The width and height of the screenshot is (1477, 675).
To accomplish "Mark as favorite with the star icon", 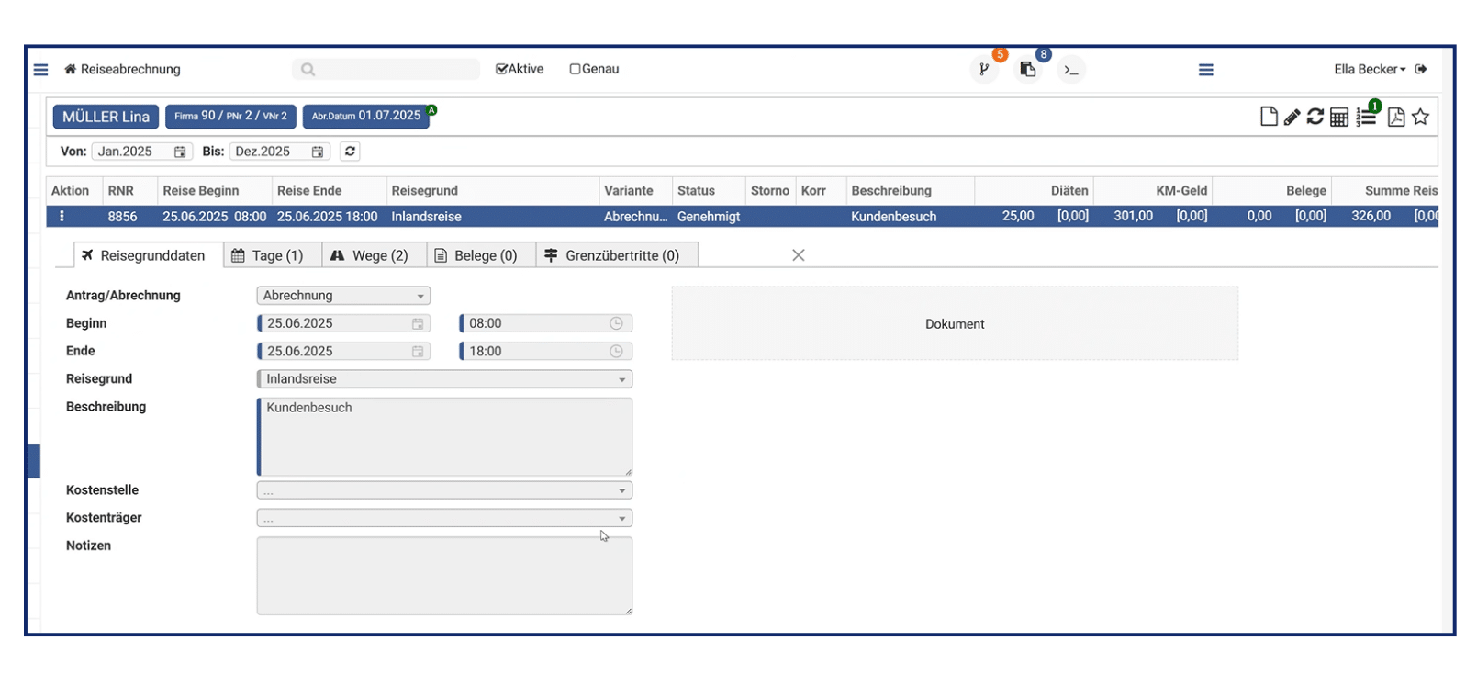I will click(1421, 117).
